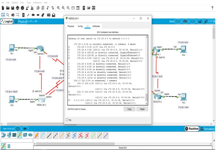Click CLI output scroll-down arrow
Screen dimensions: 216x150
click(146, 103)
